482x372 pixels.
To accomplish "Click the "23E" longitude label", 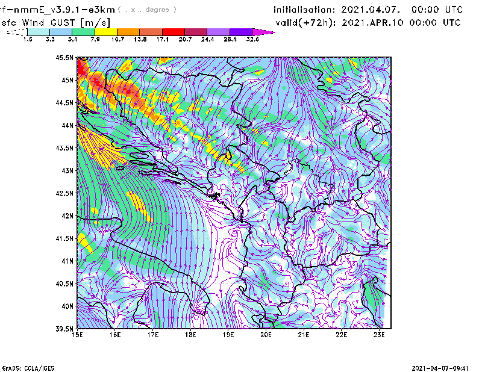I will click(x=379, y=335).
